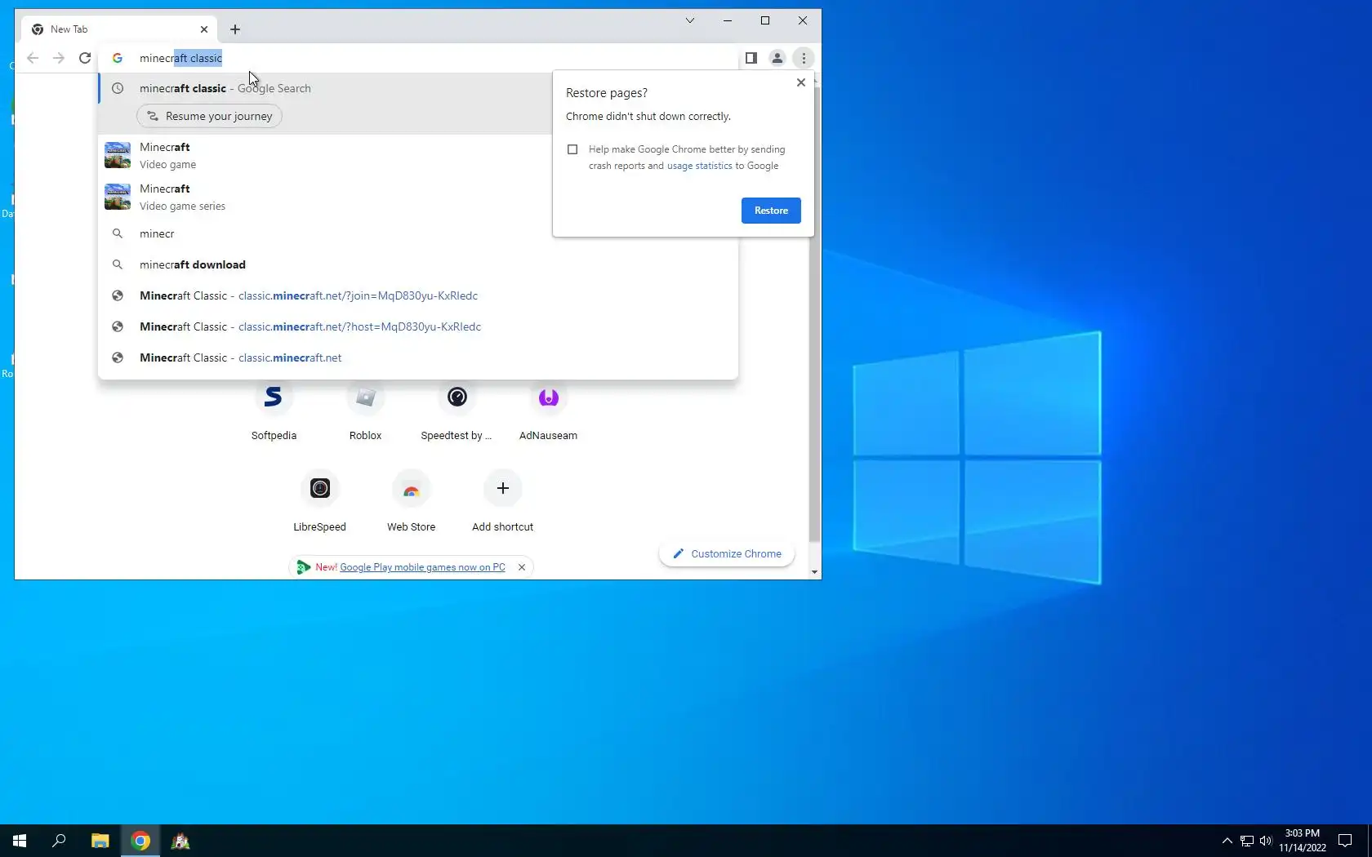The height and width of the screenshot is (857, 1372).
Task: Click the Google G icon in the address bar
Action: pyautogui.click(x=118, y=58)
